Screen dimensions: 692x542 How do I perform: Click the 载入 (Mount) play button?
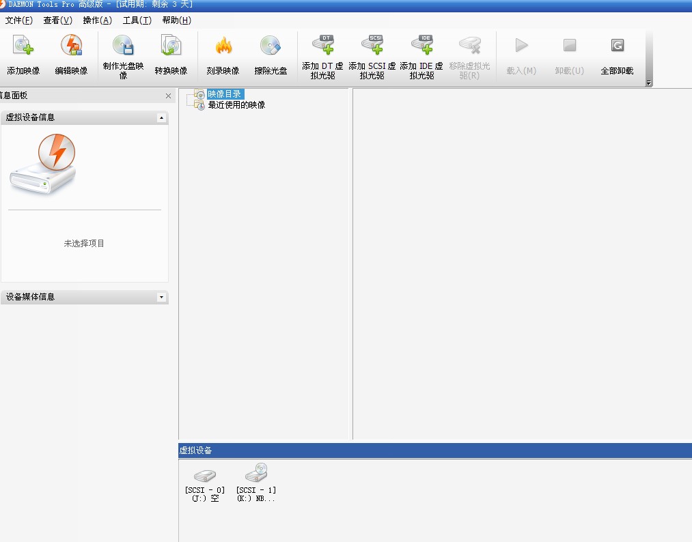click(521, 55)
